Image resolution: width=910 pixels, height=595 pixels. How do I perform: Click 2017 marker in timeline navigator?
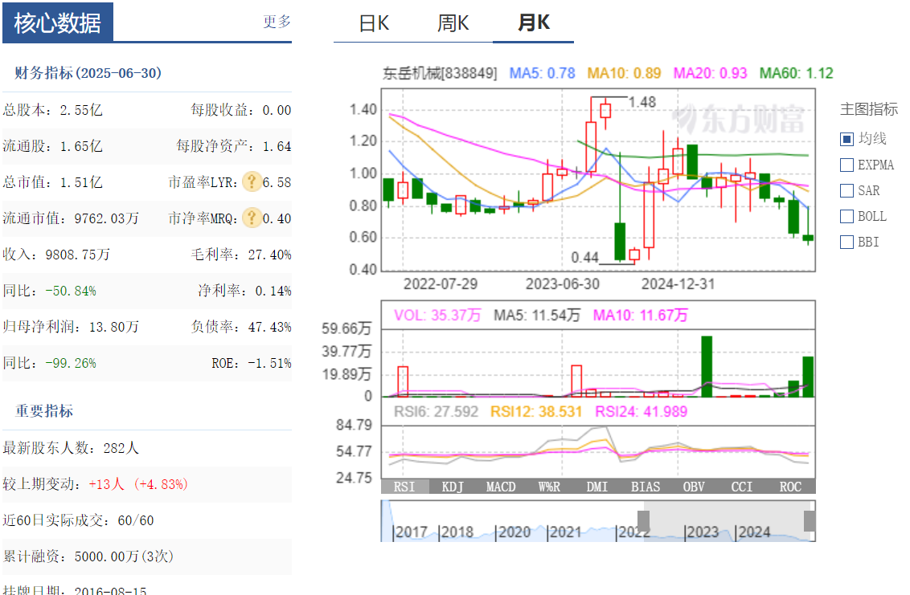click(x=410, y=532)
